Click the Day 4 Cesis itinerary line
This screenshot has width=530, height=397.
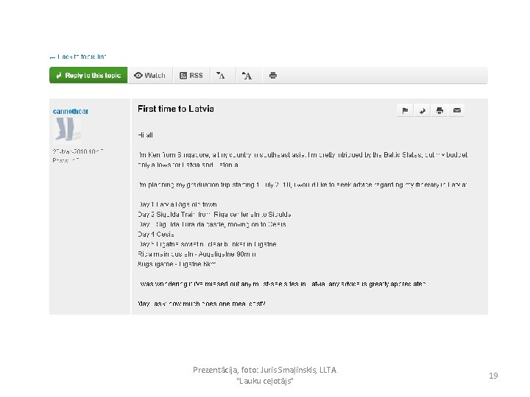click(156, 235)
